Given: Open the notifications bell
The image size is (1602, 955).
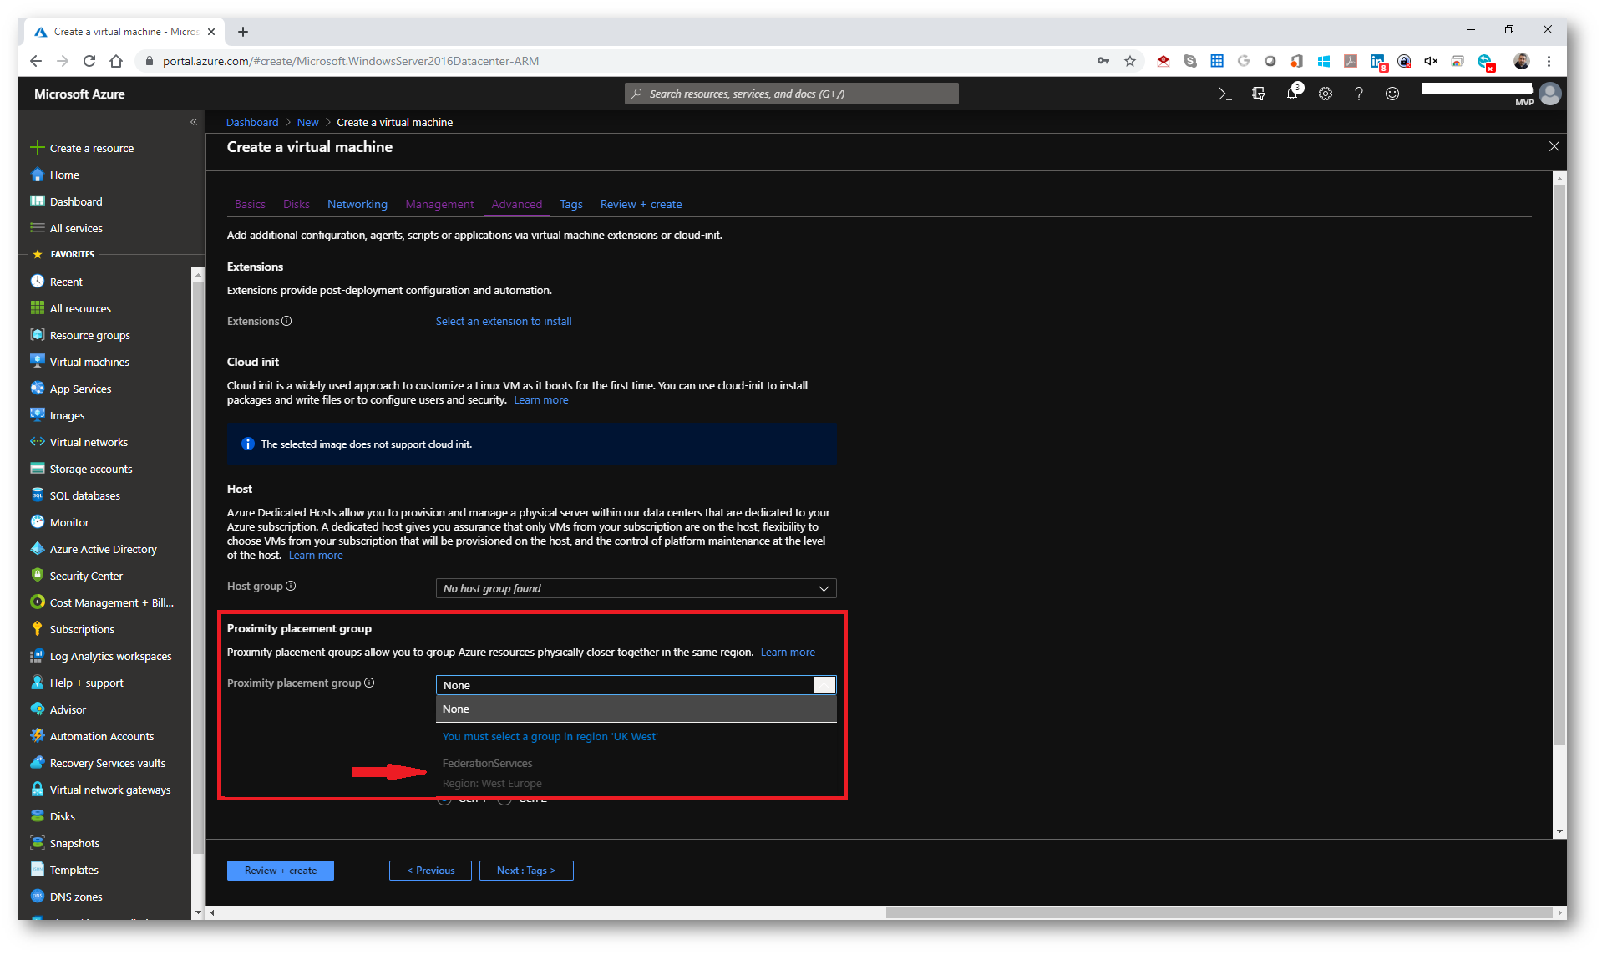Looking at the screenshot, I should (1292, 94).
